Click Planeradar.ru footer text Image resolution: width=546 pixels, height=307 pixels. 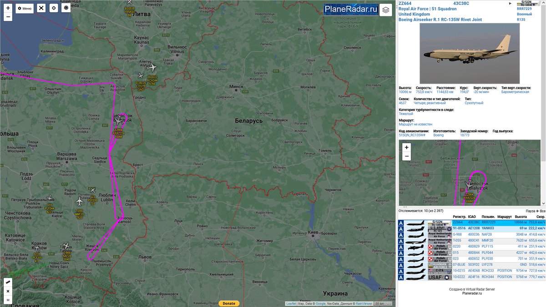[x=472, y=293]
